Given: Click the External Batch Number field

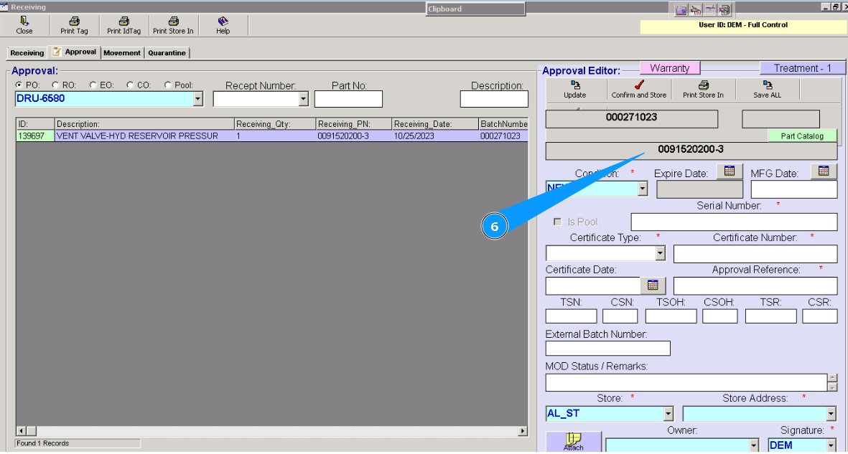Looking at the screenshot, I should pos(608,348).
